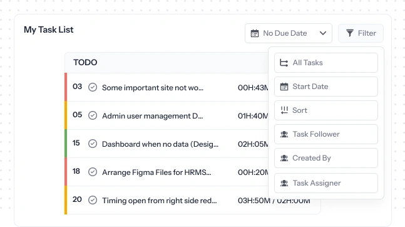
Task: Click the people icon beside Task Follower
Action: [284, 134]
